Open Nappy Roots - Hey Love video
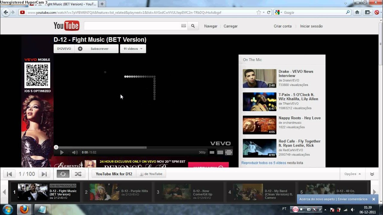Screen dimensions: 383x215 (x=300, y=118)
